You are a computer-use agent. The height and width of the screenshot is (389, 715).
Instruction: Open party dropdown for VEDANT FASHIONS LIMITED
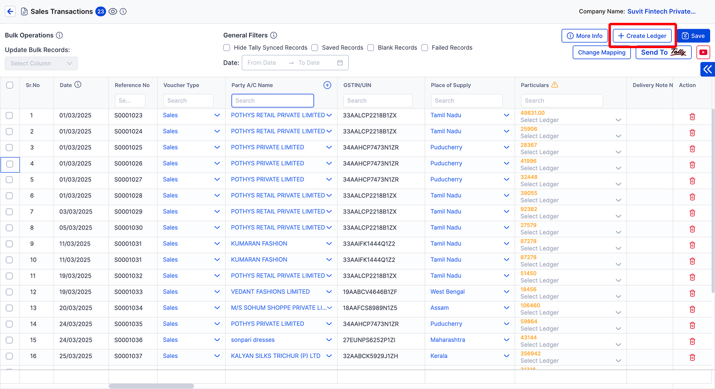click(329, 292)
